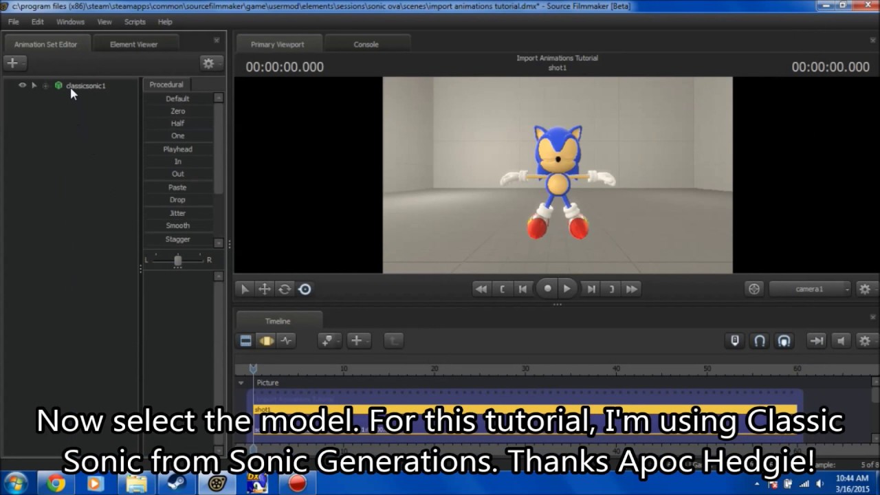Open the Animation Set Editor plus menu
Screen dimensions: 880x495
click(14, 63)
